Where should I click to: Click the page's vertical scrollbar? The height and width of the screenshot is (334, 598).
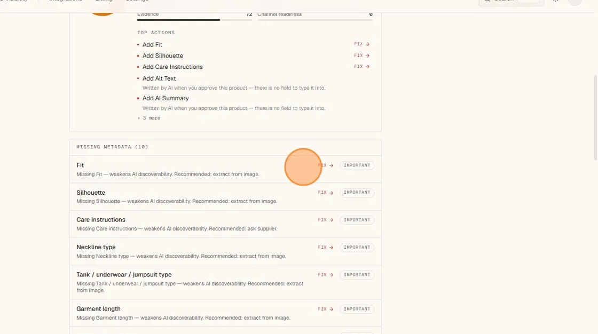coord(595,118)
